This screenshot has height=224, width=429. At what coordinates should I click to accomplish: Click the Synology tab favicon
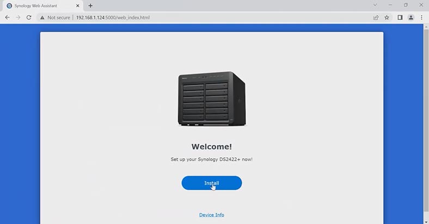point(9,6)
